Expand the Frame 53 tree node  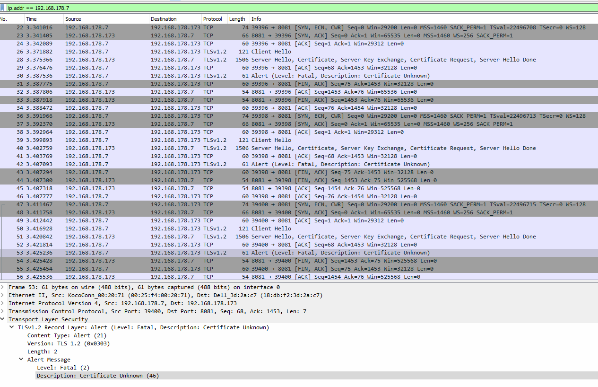tap(3, 287)
